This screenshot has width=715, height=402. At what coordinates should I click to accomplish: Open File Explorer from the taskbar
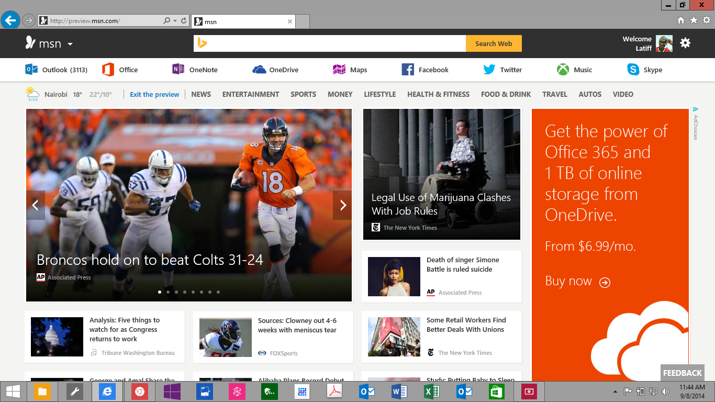coord(42,391)
